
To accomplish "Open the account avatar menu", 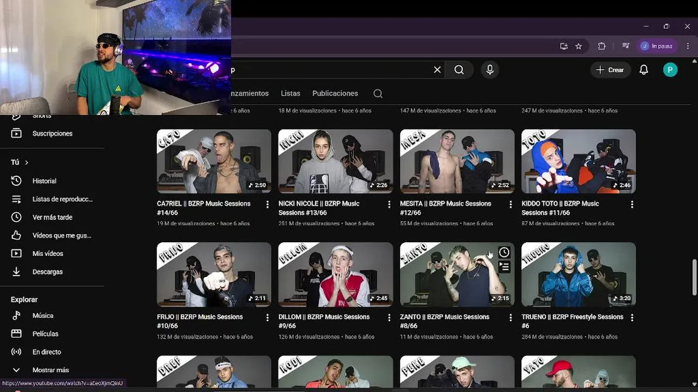I will (670, 70).
